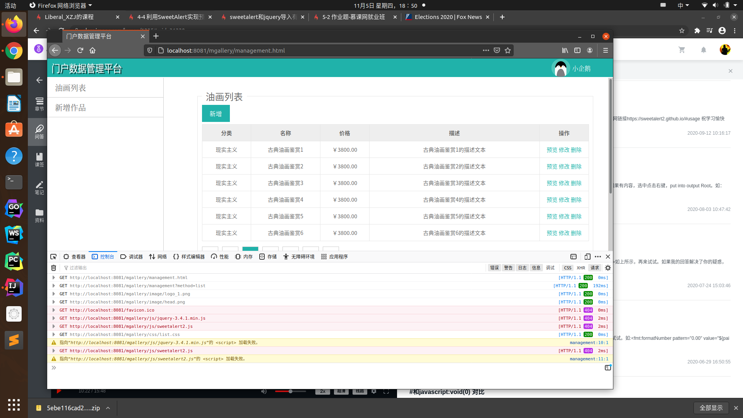Image resolution: width=743 pixels, height=418 pixels.
Task: Click the 新增 button
Action: 216,114
